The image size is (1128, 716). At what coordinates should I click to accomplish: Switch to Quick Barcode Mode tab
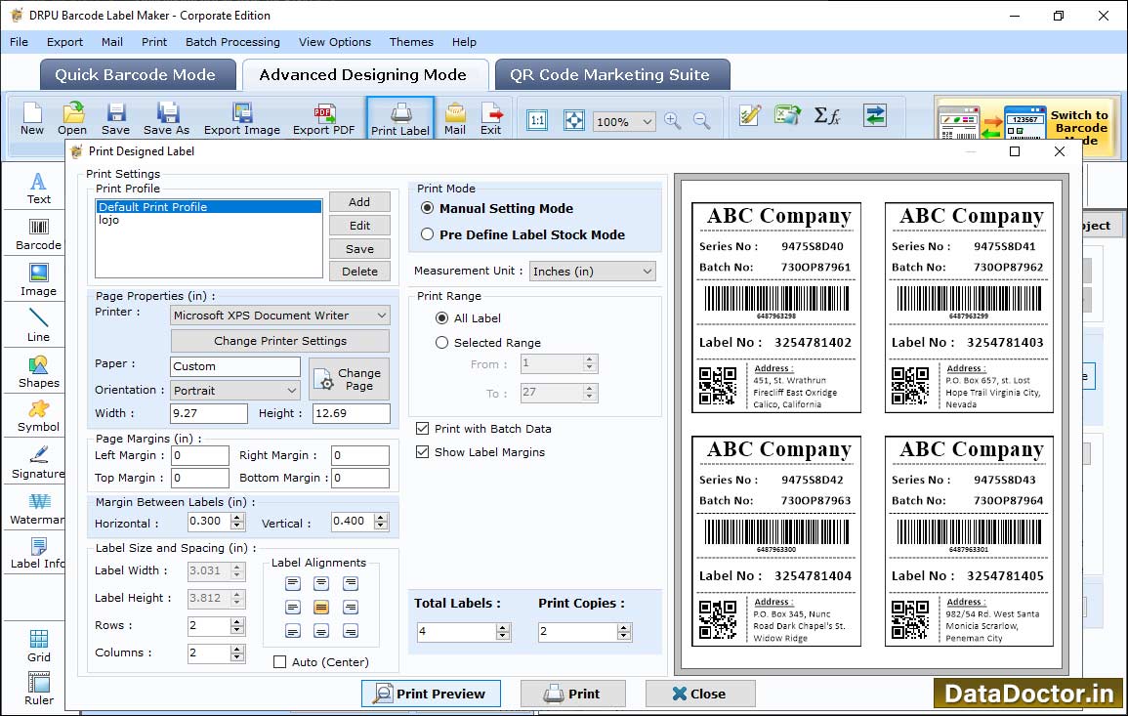point(138,75)
